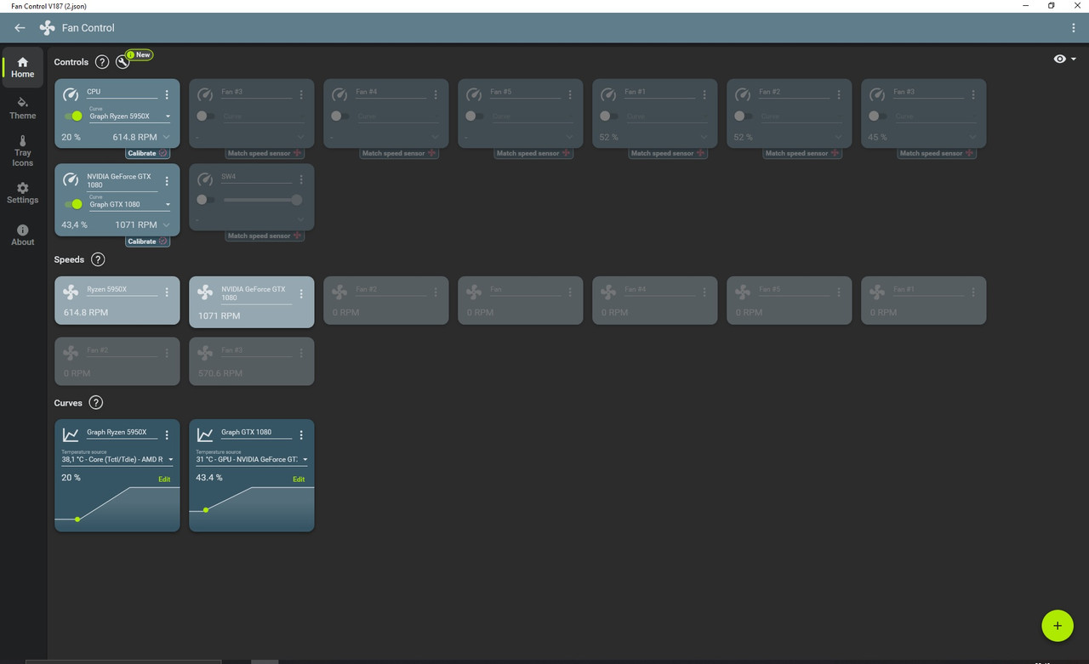Click the fan icon on Ryzen 5950X speed card
The height and width of the screenshot is (664, 1089).
(x=71, y=292)
